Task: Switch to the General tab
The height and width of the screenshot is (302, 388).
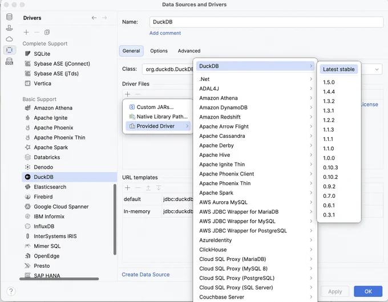Action: tap(131, 51)
